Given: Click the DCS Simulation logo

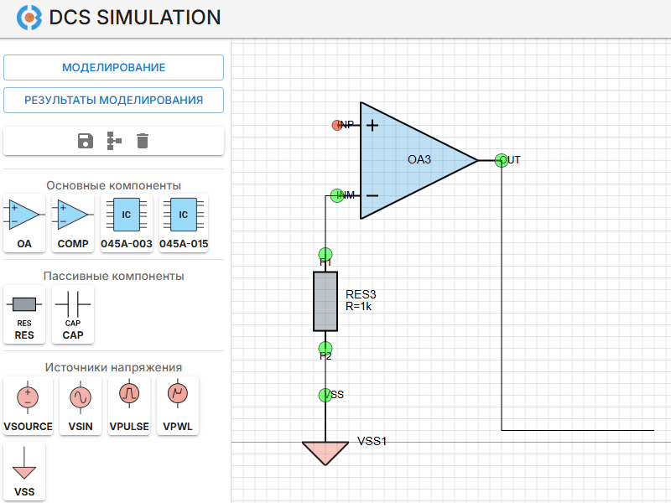Looking at the screenshot, I should coord(29,17).
